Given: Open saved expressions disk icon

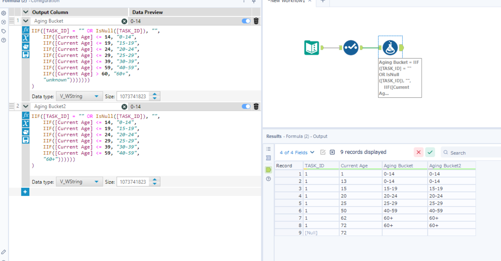Looking at the screenshot, I should [x=26, y=54].
